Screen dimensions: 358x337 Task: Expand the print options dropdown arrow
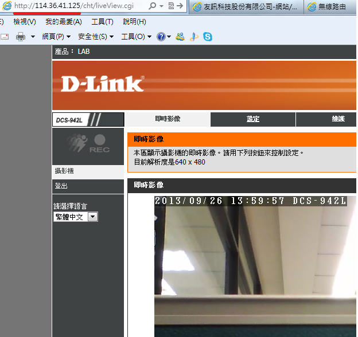pyautogui.click(x=33, y=37)
